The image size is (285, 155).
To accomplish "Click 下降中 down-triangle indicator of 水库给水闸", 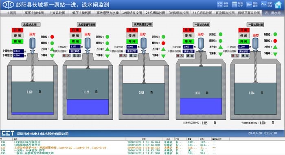I will pos(52,56).
